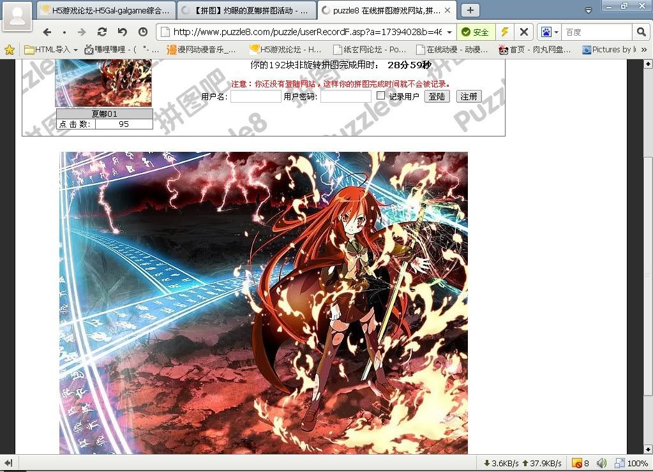Open the 在线动漫 bookmark
Viewport: 653px width, 472px height.
[453, 50]
